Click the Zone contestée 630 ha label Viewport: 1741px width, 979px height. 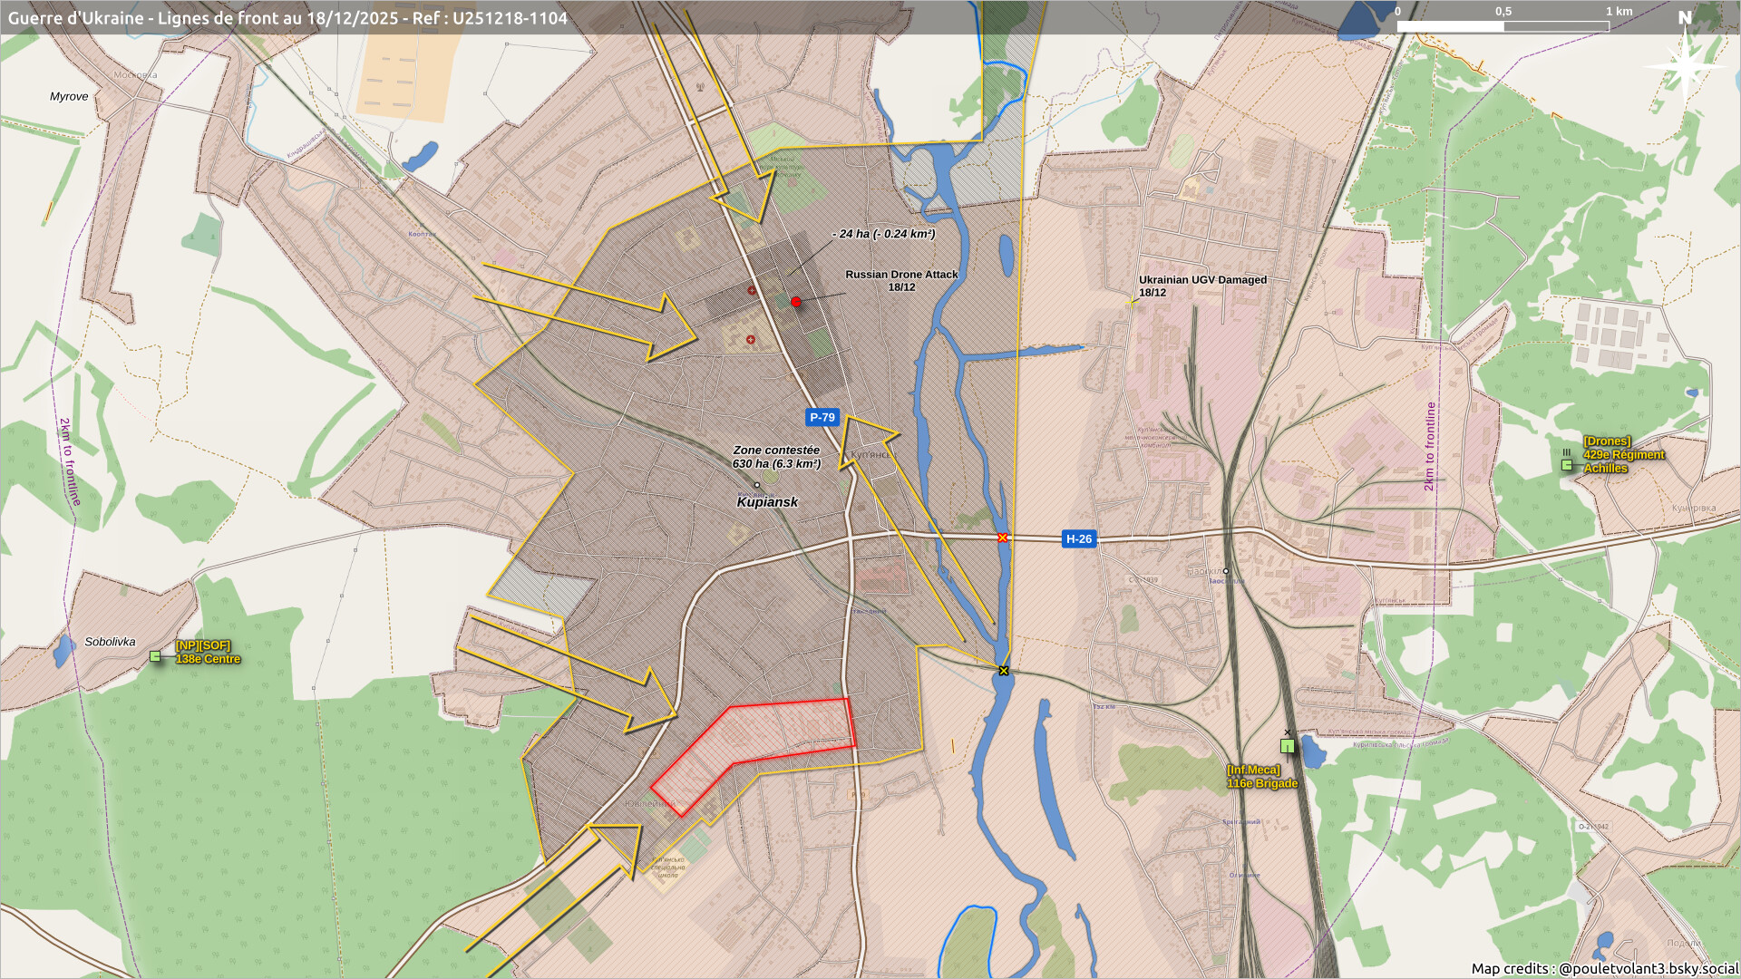pyautogui.click(x=776, y=457)
